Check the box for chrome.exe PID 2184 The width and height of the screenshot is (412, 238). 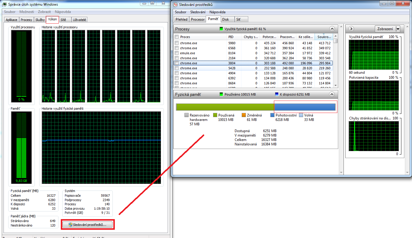click(x=177, y=58)
